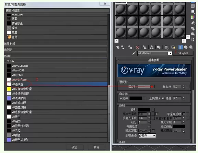Click the Make Material Copy icon
Viewport: 198px width, 153px height.
[144, 47]
